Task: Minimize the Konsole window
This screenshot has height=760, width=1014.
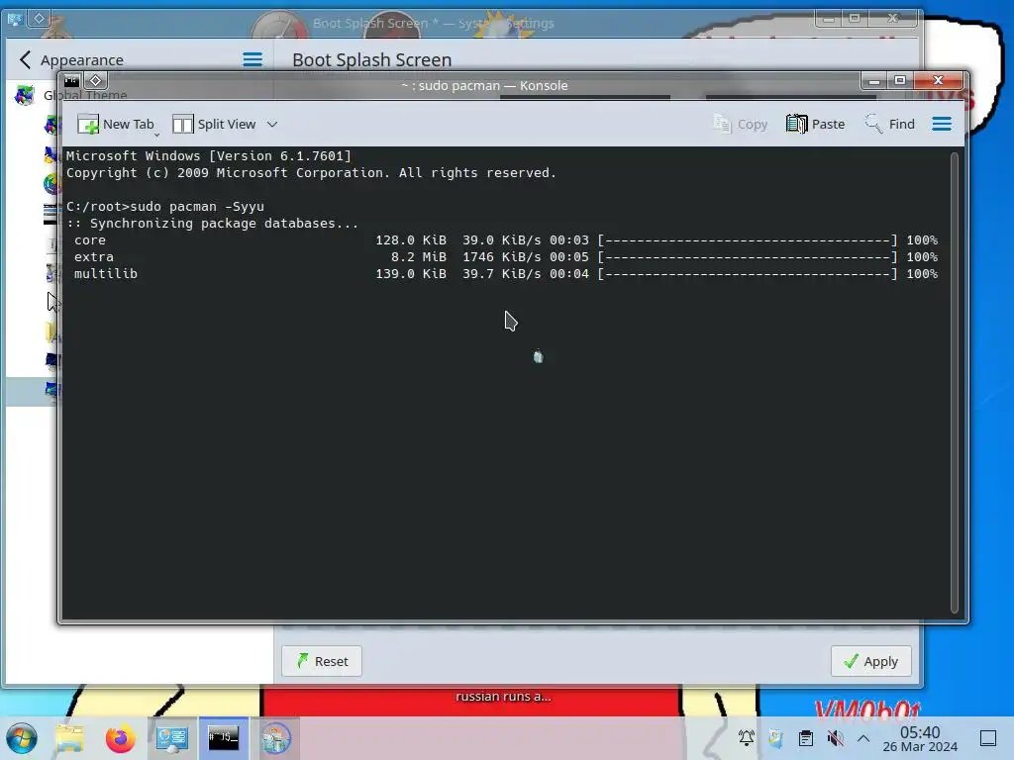Action: (x=874, y=81)
